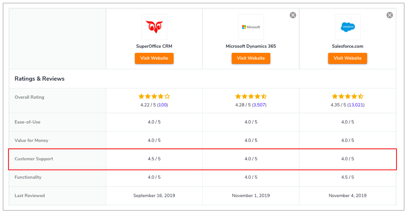
Task: Click Salesforce Ease-of-Use score
Action: [x=348, y=122]
